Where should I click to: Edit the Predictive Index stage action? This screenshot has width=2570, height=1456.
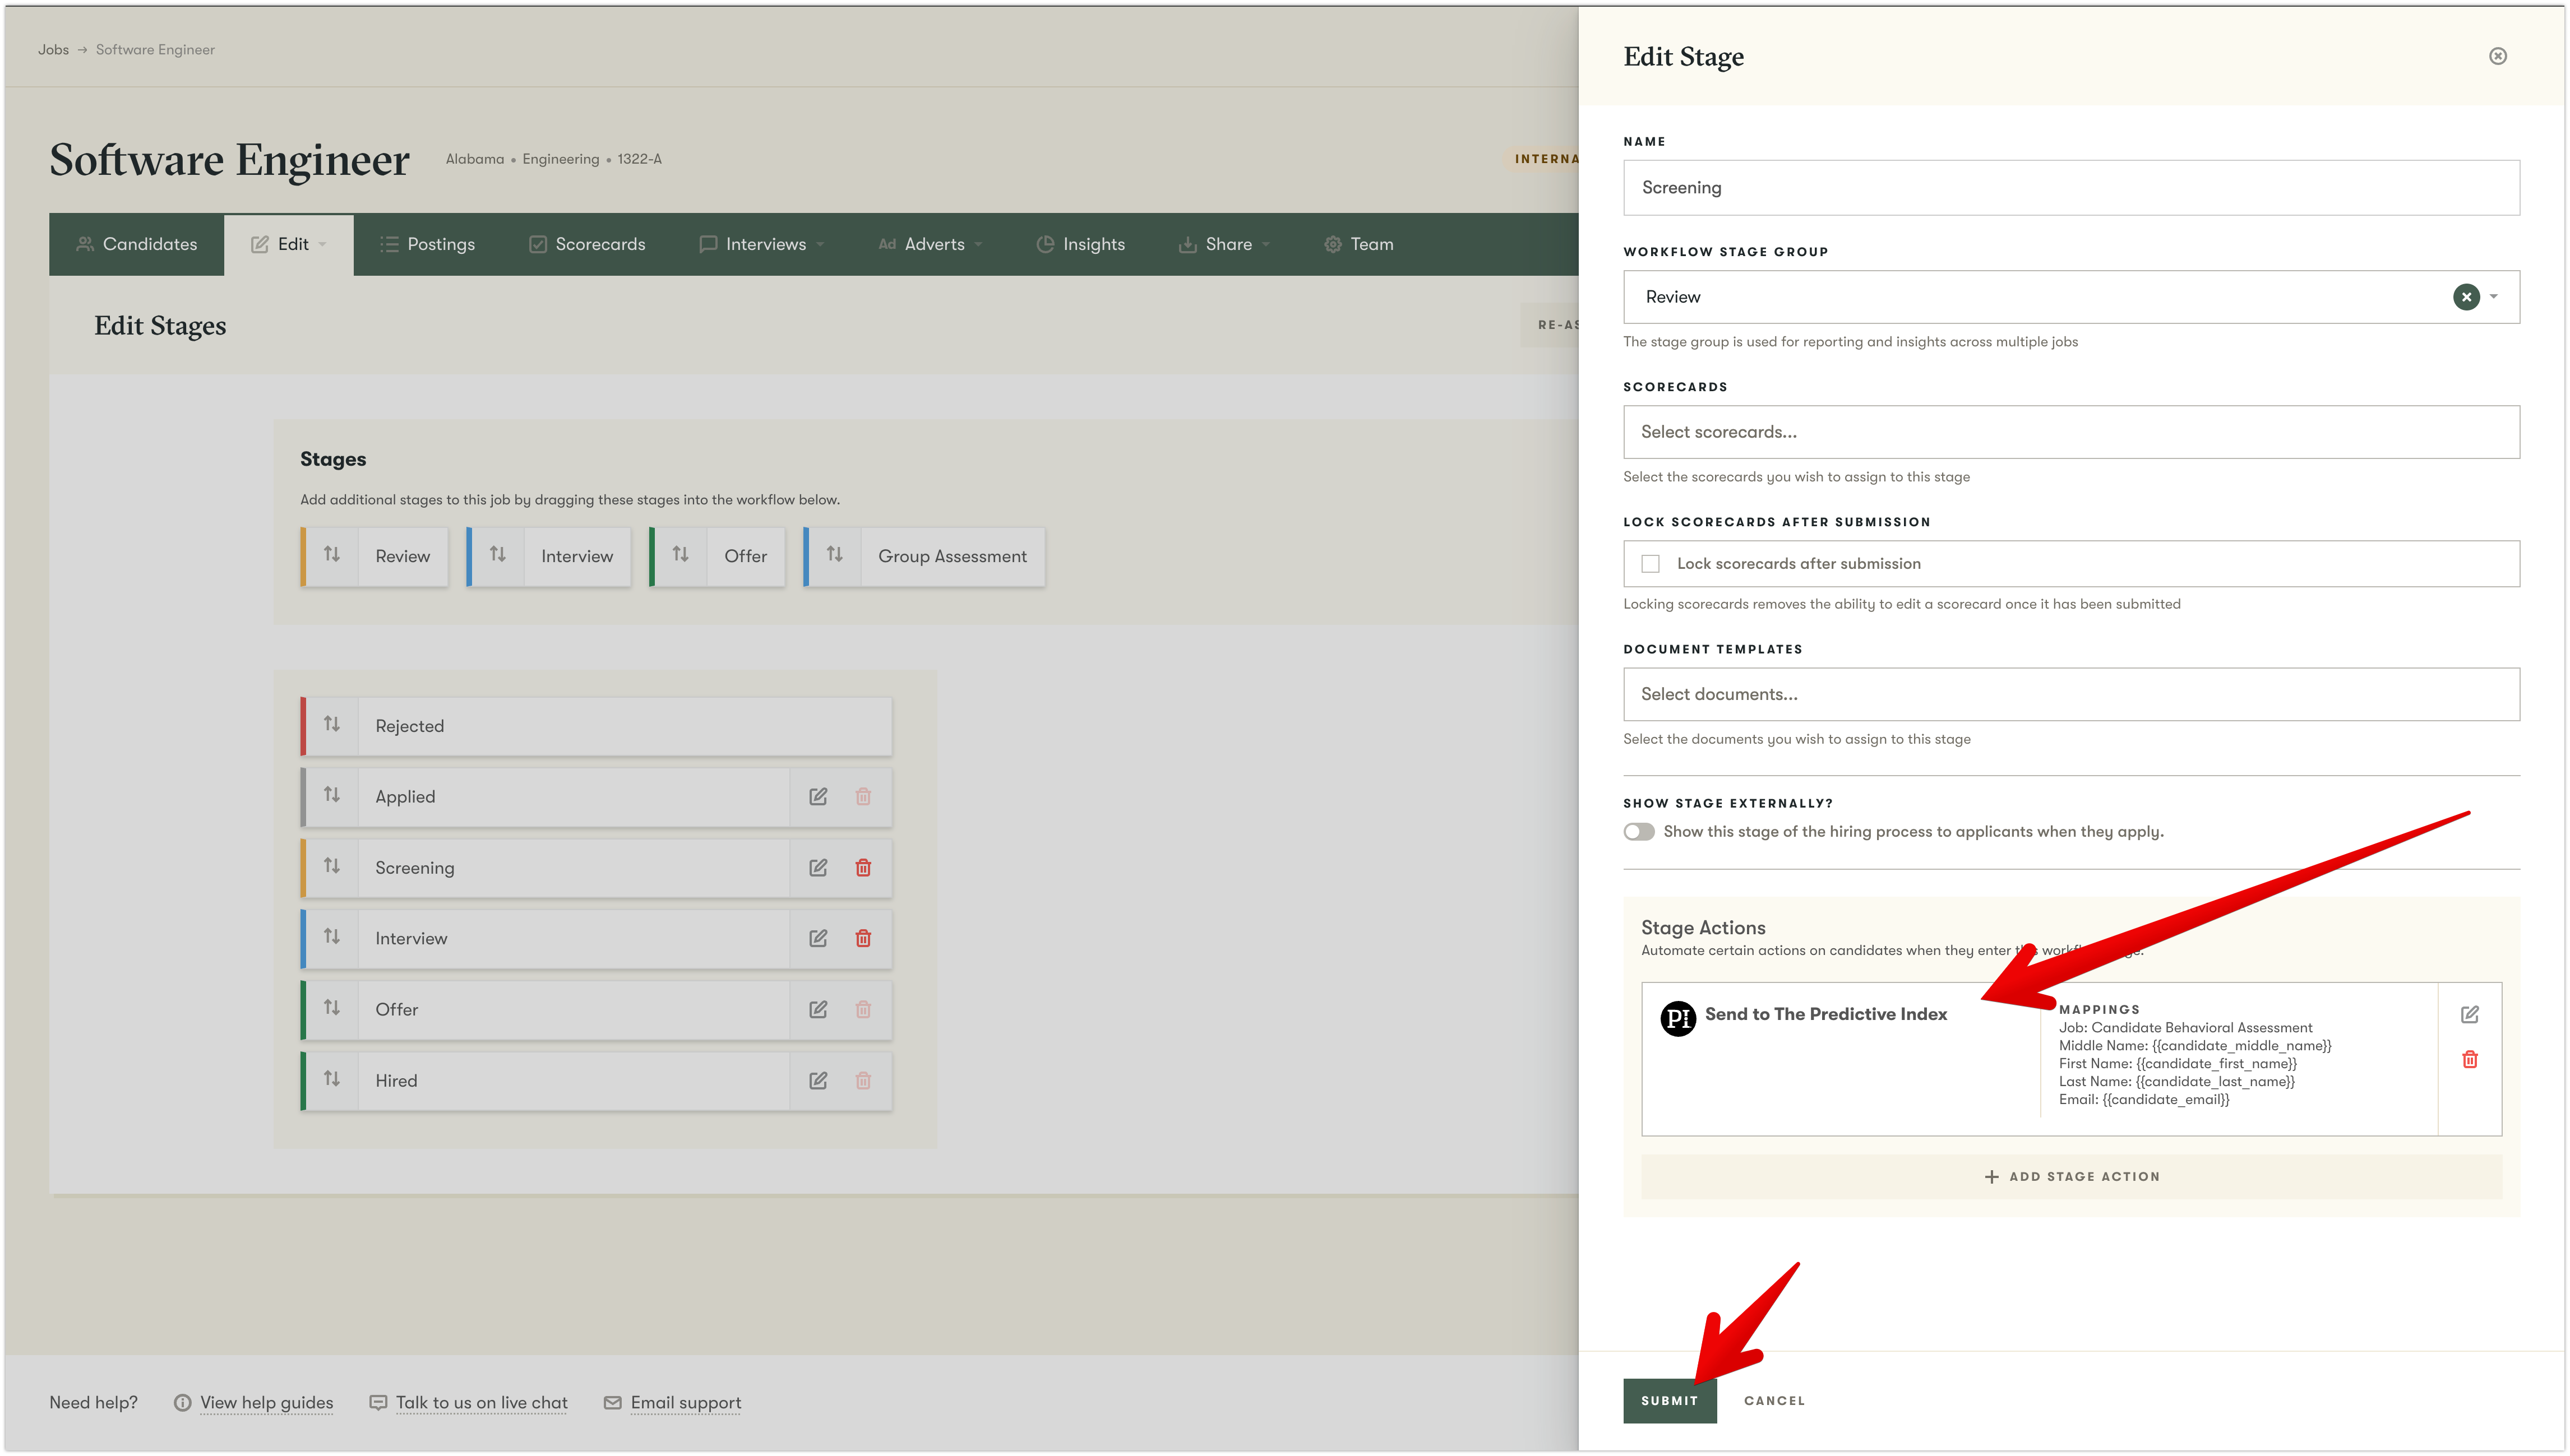(x=2469, y=1014)
